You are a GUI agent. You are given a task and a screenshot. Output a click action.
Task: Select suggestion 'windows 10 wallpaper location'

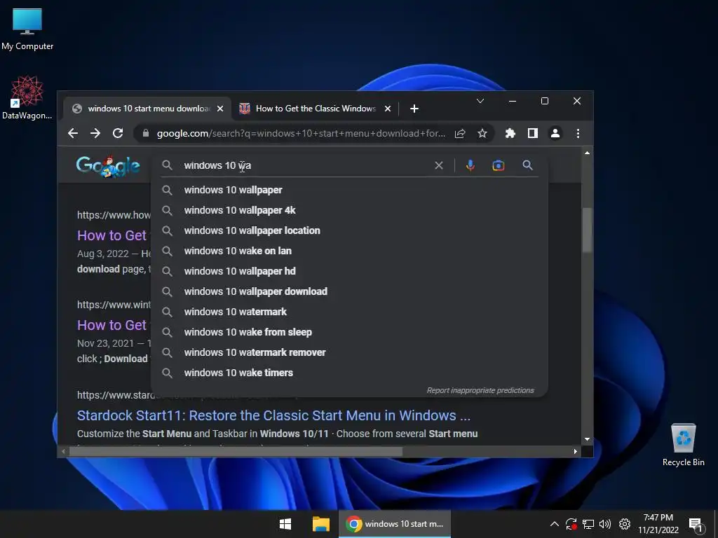(x=349, y=230)
